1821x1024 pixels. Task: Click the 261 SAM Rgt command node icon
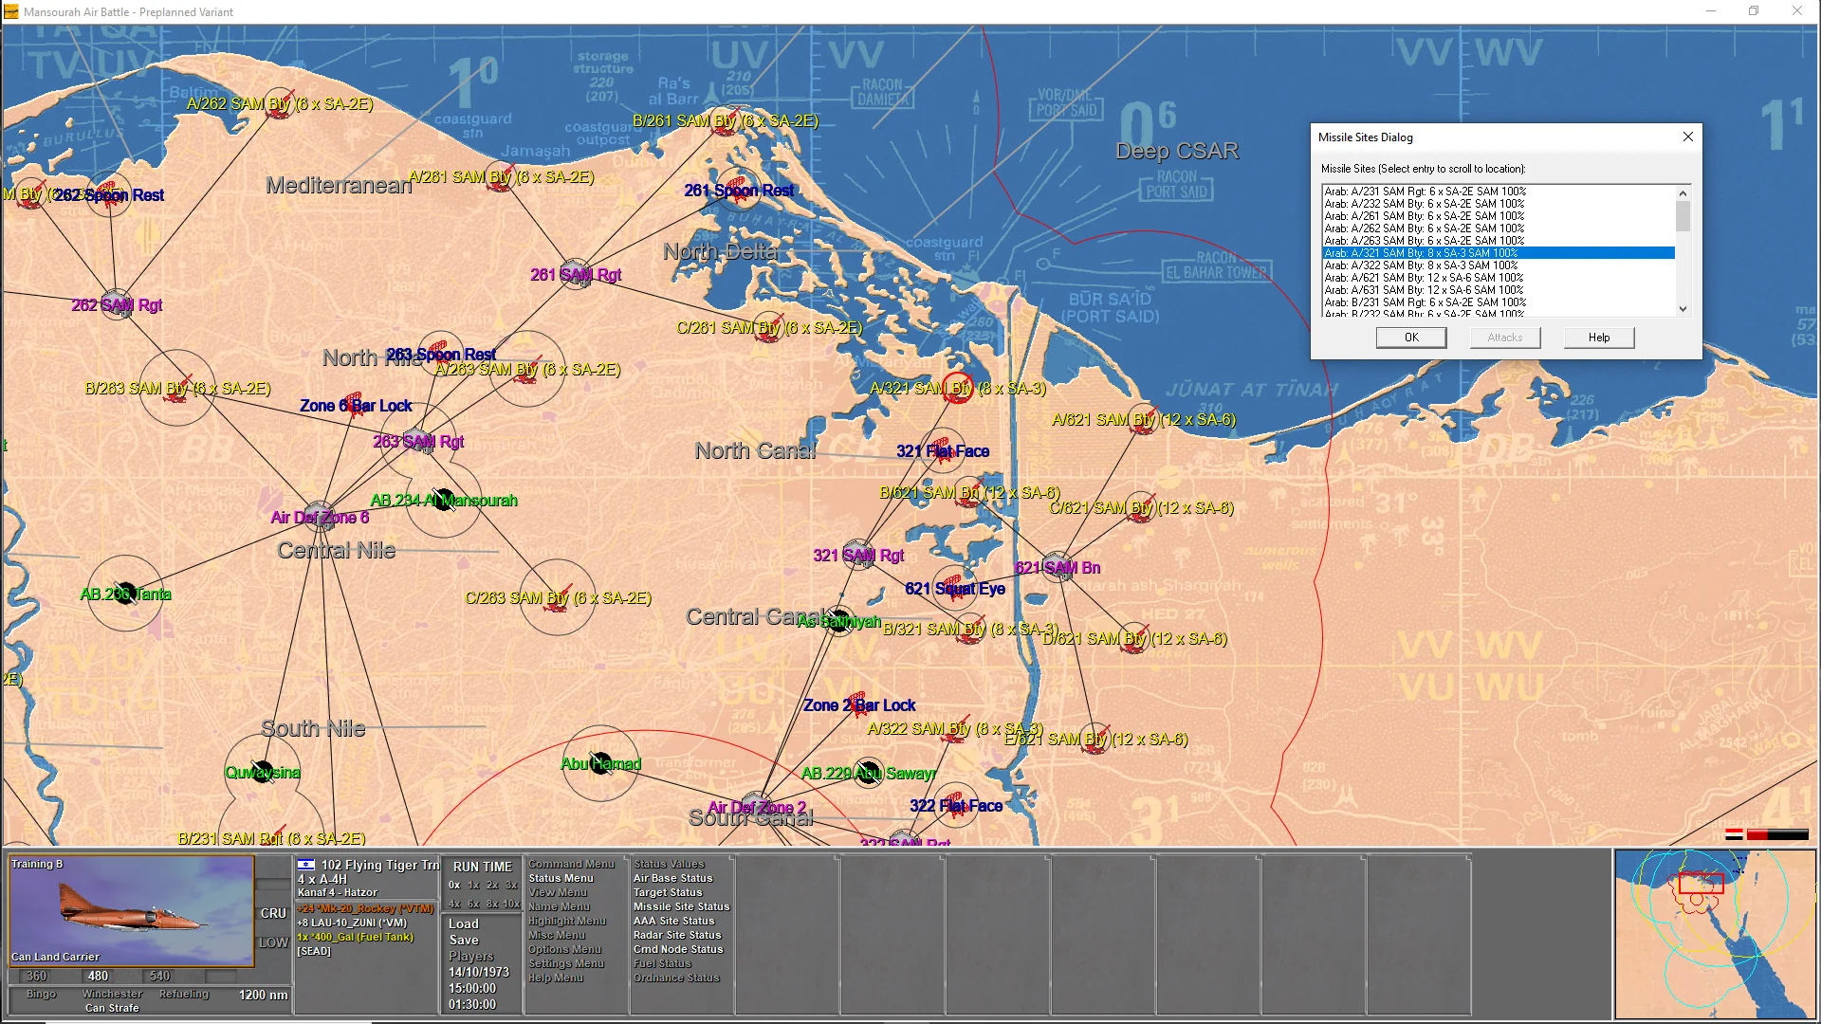click(576, 274)
